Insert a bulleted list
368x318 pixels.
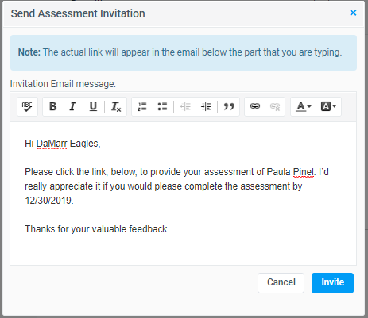pyautogui.click(x=162, y=106)
